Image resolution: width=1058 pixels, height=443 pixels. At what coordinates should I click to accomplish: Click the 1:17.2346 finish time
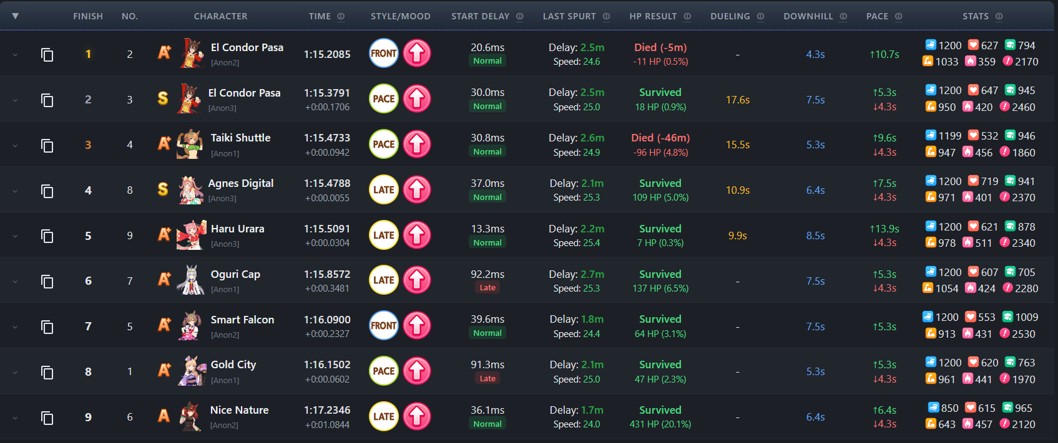tap(327, 410)
